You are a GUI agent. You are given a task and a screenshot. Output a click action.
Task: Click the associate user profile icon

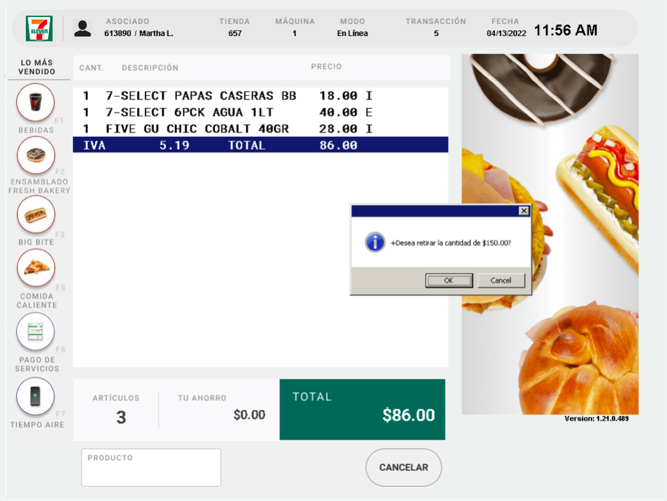tap(82, 28)
